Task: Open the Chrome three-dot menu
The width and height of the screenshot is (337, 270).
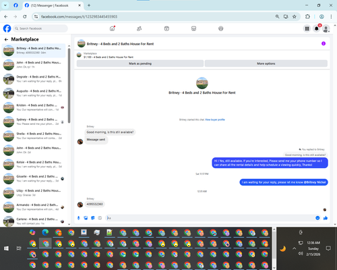Action: [x=331, y=17]
